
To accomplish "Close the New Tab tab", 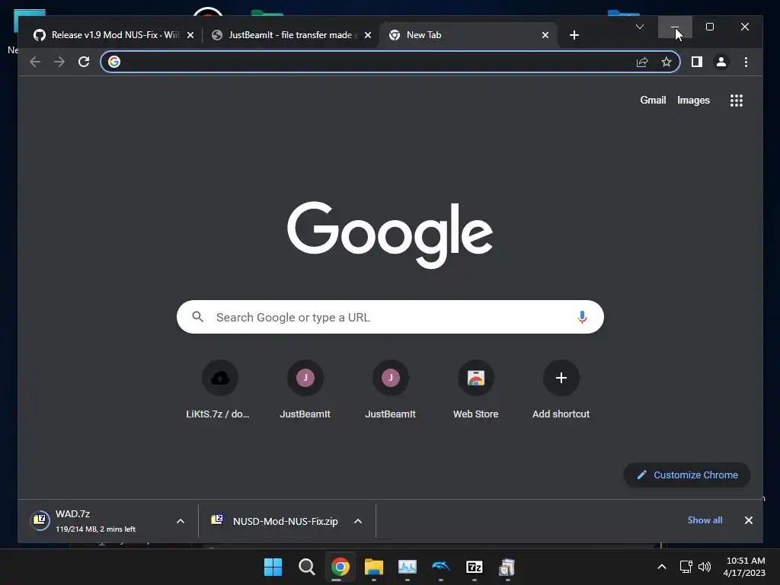I will (x=545, y=35).
